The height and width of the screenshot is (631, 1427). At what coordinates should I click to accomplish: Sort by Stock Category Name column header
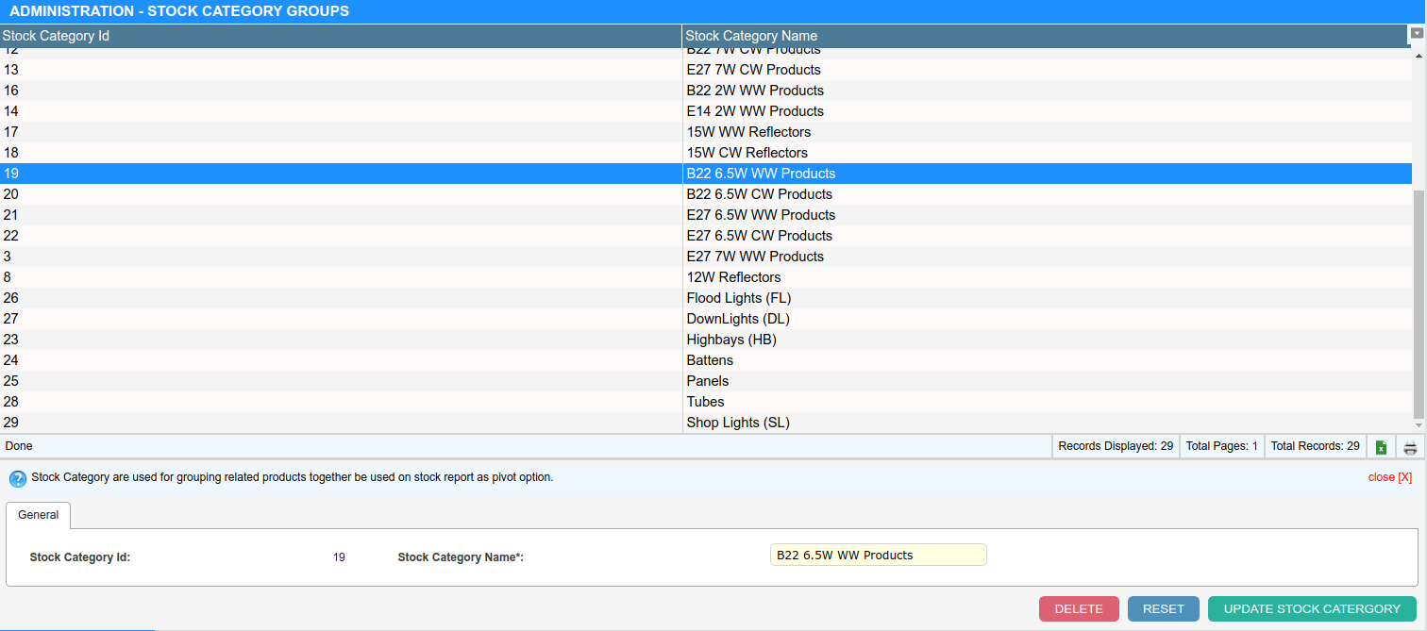pyautogui.click(x=1038, y=36)
